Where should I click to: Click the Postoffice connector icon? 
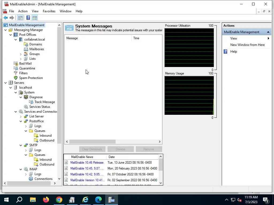26,121
